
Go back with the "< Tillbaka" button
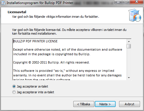point(84,104)
